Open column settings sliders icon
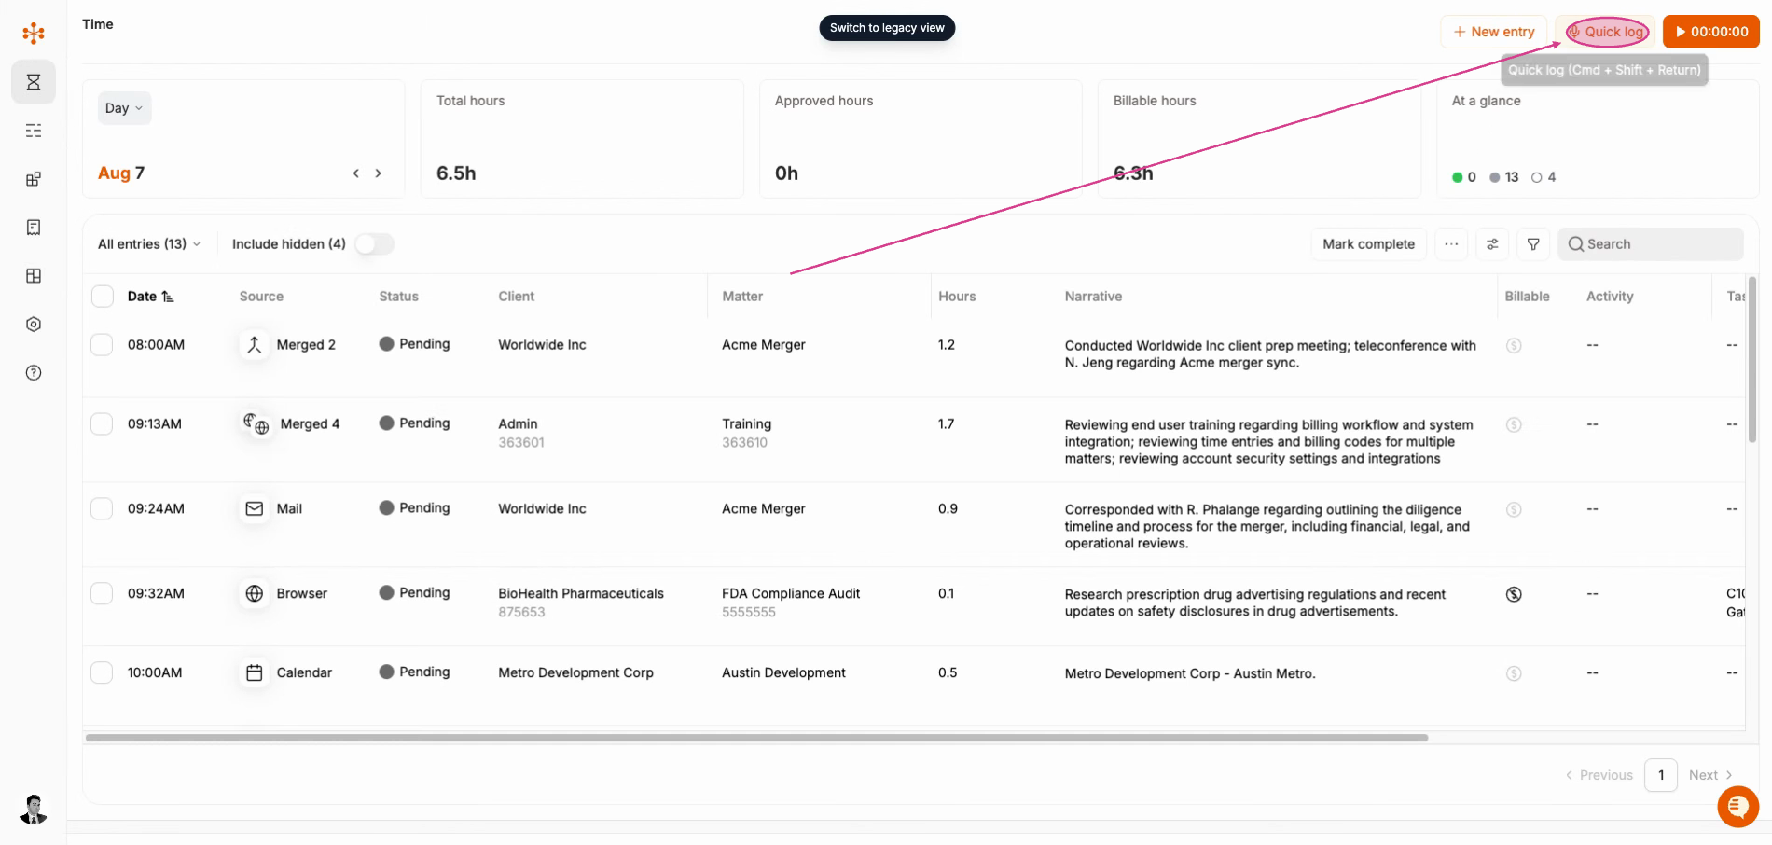1772x845 pixels. (1492, 244)
